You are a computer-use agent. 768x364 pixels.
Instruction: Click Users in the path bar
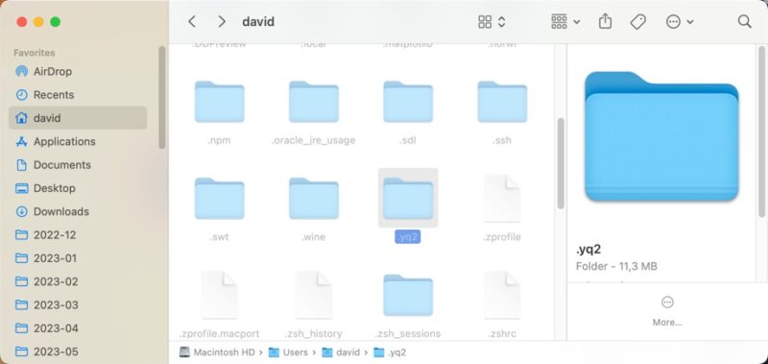point(289,352)
